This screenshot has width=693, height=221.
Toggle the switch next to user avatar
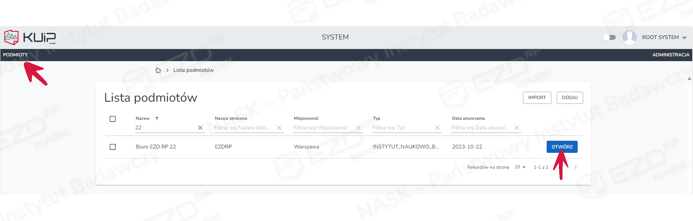click(x=609, y=37)
